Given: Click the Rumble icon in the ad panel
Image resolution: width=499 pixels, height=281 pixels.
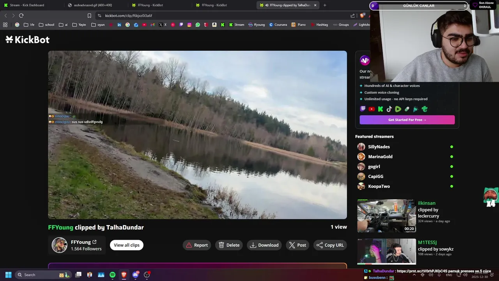Looking at the screenshot, I should click(x=398, y=109).
